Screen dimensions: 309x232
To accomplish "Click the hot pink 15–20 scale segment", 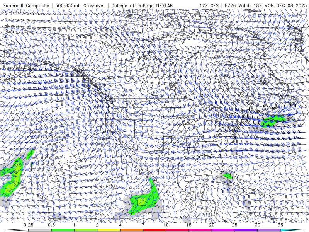I will 200,230.
